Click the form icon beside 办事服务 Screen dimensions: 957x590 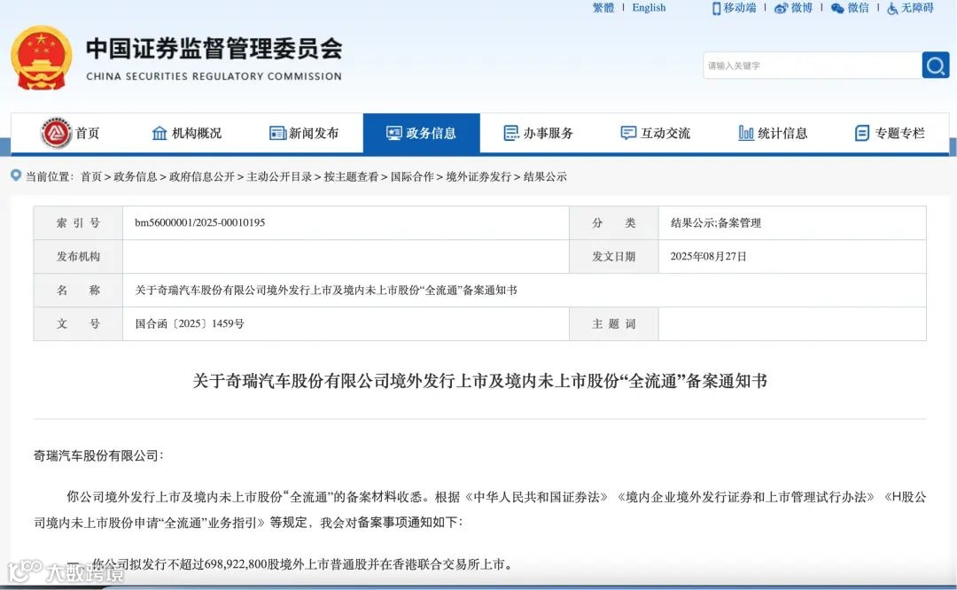click(x=511, y=133)
